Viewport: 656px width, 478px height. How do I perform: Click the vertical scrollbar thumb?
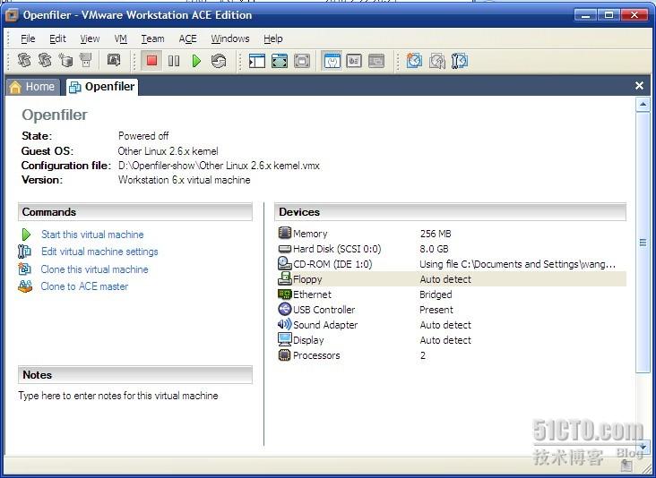click(x=643, y=243)
